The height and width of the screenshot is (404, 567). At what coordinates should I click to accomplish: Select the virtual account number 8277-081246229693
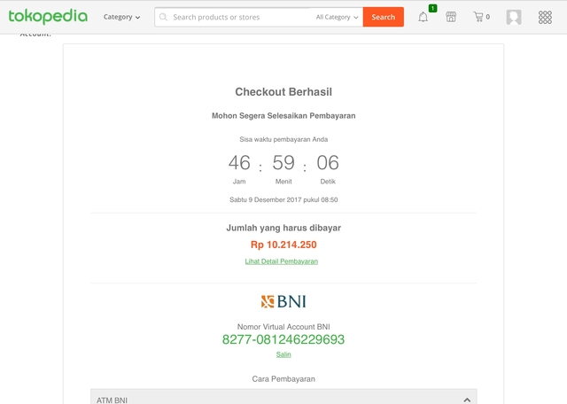point(283,339)
